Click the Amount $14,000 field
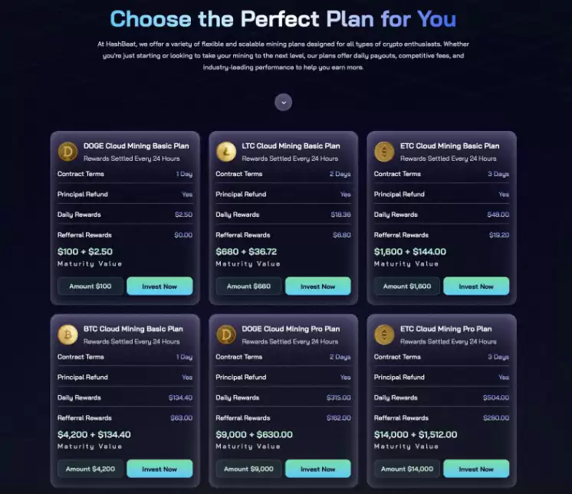Screen dimensions: 572x494 pos(407,469)
